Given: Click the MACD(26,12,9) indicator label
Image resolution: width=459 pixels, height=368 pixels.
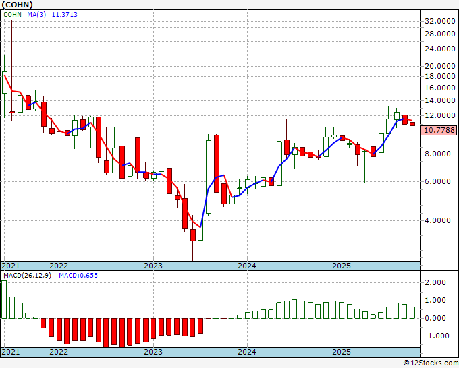Looking at the screenshot, I should (27, 276).
